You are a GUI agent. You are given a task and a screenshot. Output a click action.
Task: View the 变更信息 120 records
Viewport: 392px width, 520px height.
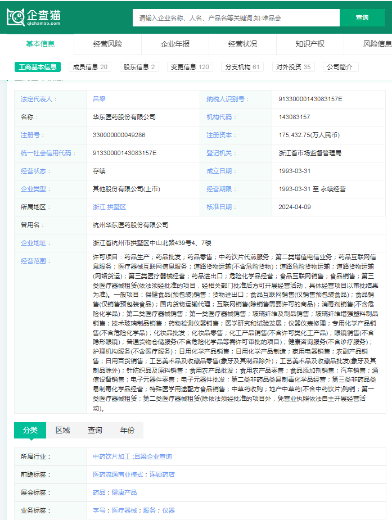(x=190, y=67)
